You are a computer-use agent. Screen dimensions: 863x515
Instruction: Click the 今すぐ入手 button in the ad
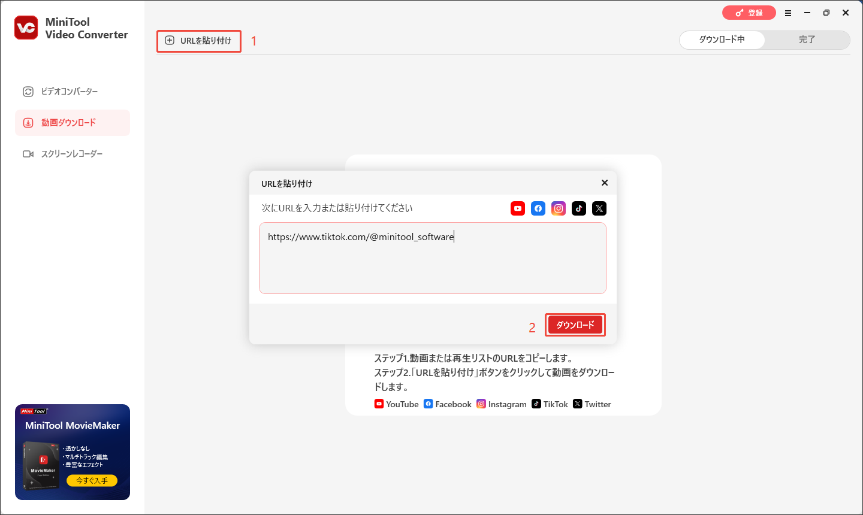pyautogui.click(x=92, y=480)
